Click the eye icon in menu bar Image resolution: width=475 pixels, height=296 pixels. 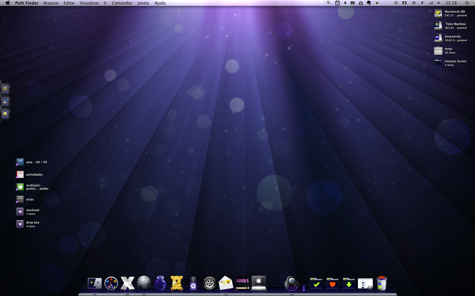329,3
